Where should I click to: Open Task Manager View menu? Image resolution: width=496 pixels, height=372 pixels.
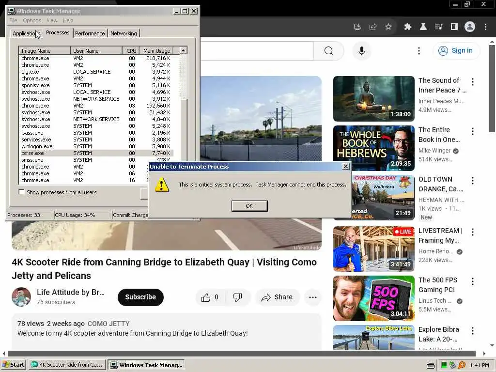click(x=52, y=20)
